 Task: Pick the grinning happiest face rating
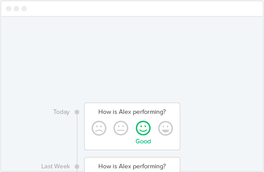165,128
